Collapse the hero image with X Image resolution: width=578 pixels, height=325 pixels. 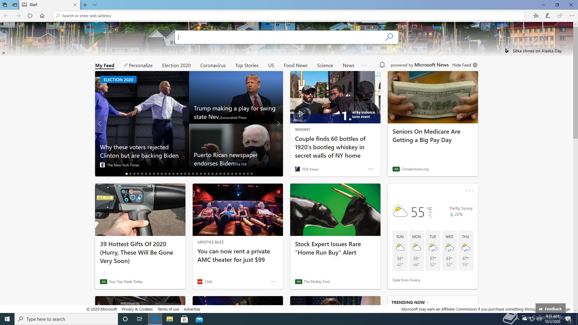coord(4,53)
